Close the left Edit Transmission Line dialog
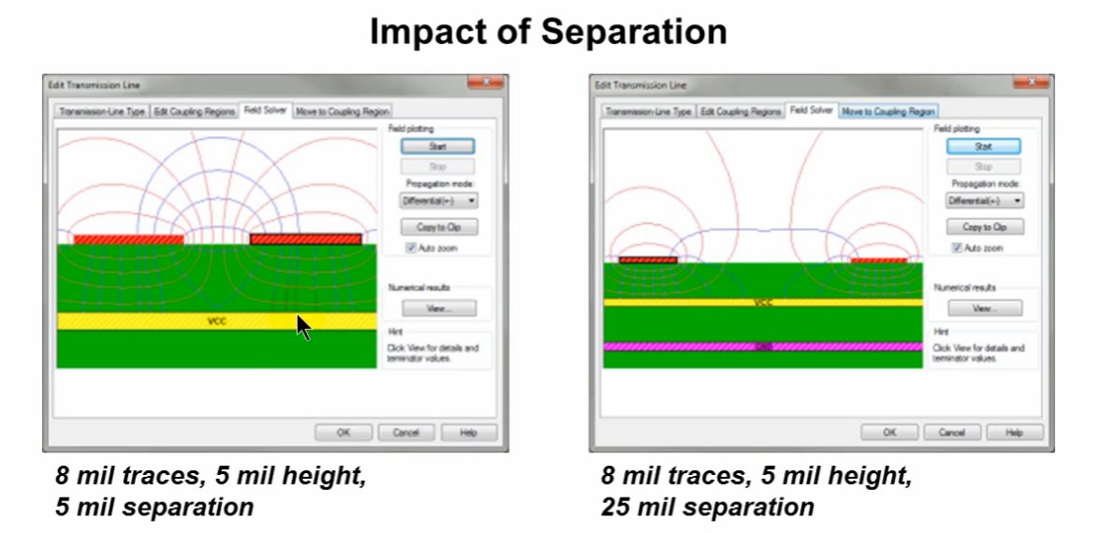Screen dimensions: 1098x533 coord(489,83)
